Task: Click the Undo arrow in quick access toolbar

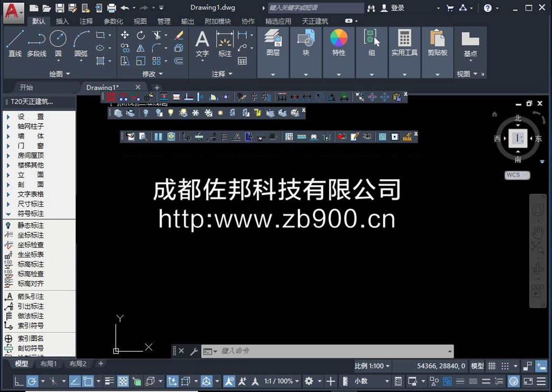Action: [125, 8]
